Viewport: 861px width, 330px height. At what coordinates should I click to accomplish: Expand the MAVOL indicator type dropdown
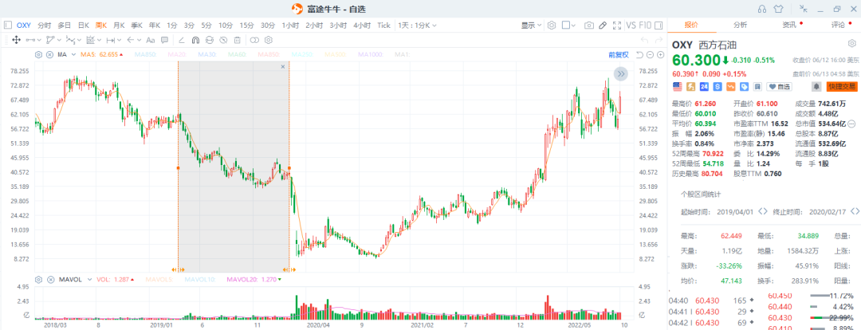pyautogui.click(x=88, y=279)
